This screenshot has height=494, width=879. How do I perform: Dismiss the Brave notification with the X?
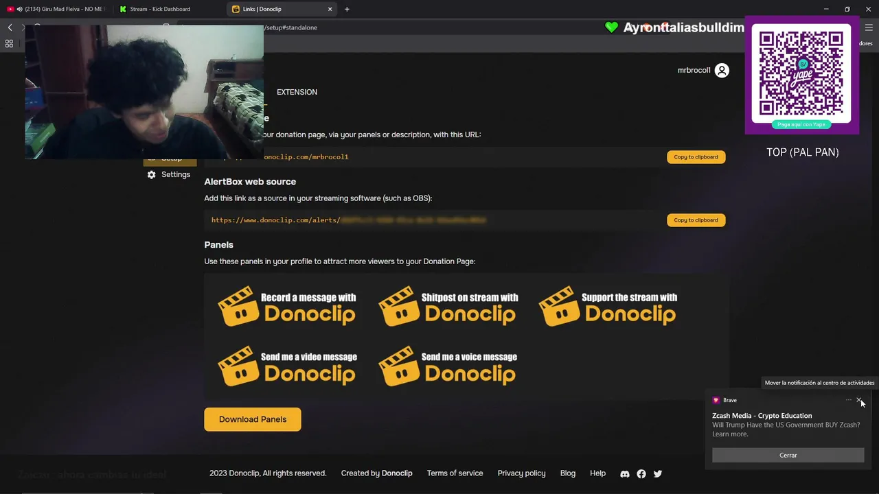click(859, 400)
